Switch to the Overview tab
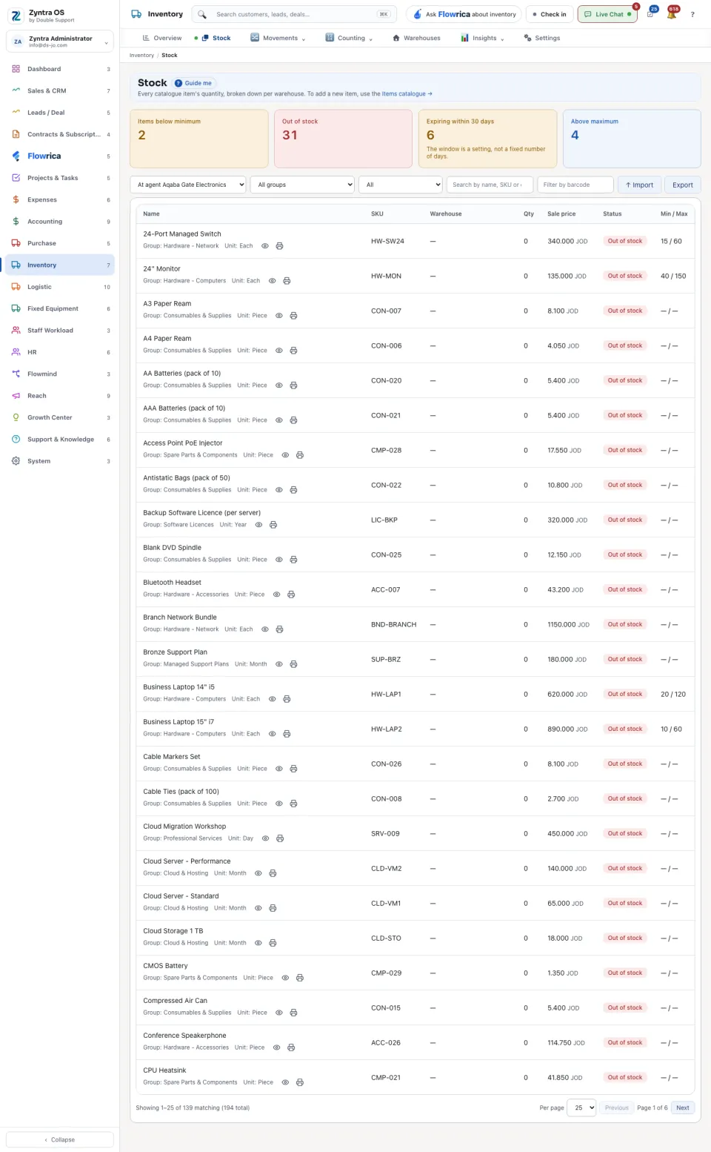 pyautogui.click(x=161, y=38)
